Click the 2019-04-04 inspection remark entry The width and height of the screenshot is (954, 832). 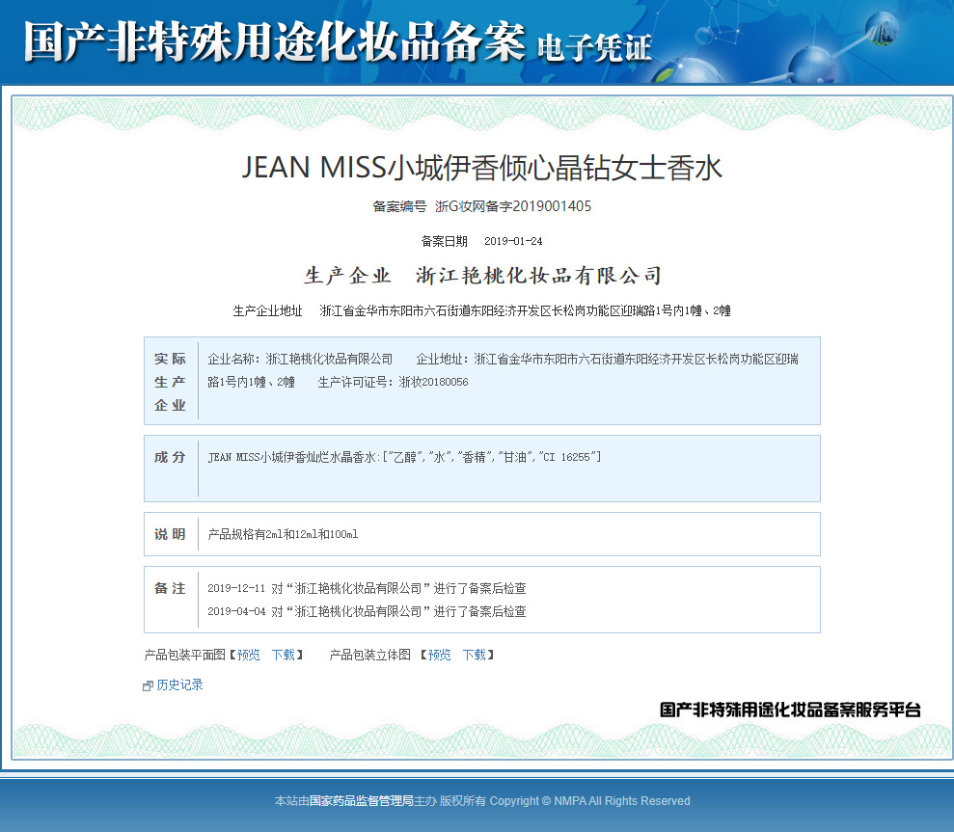(367, 611)
